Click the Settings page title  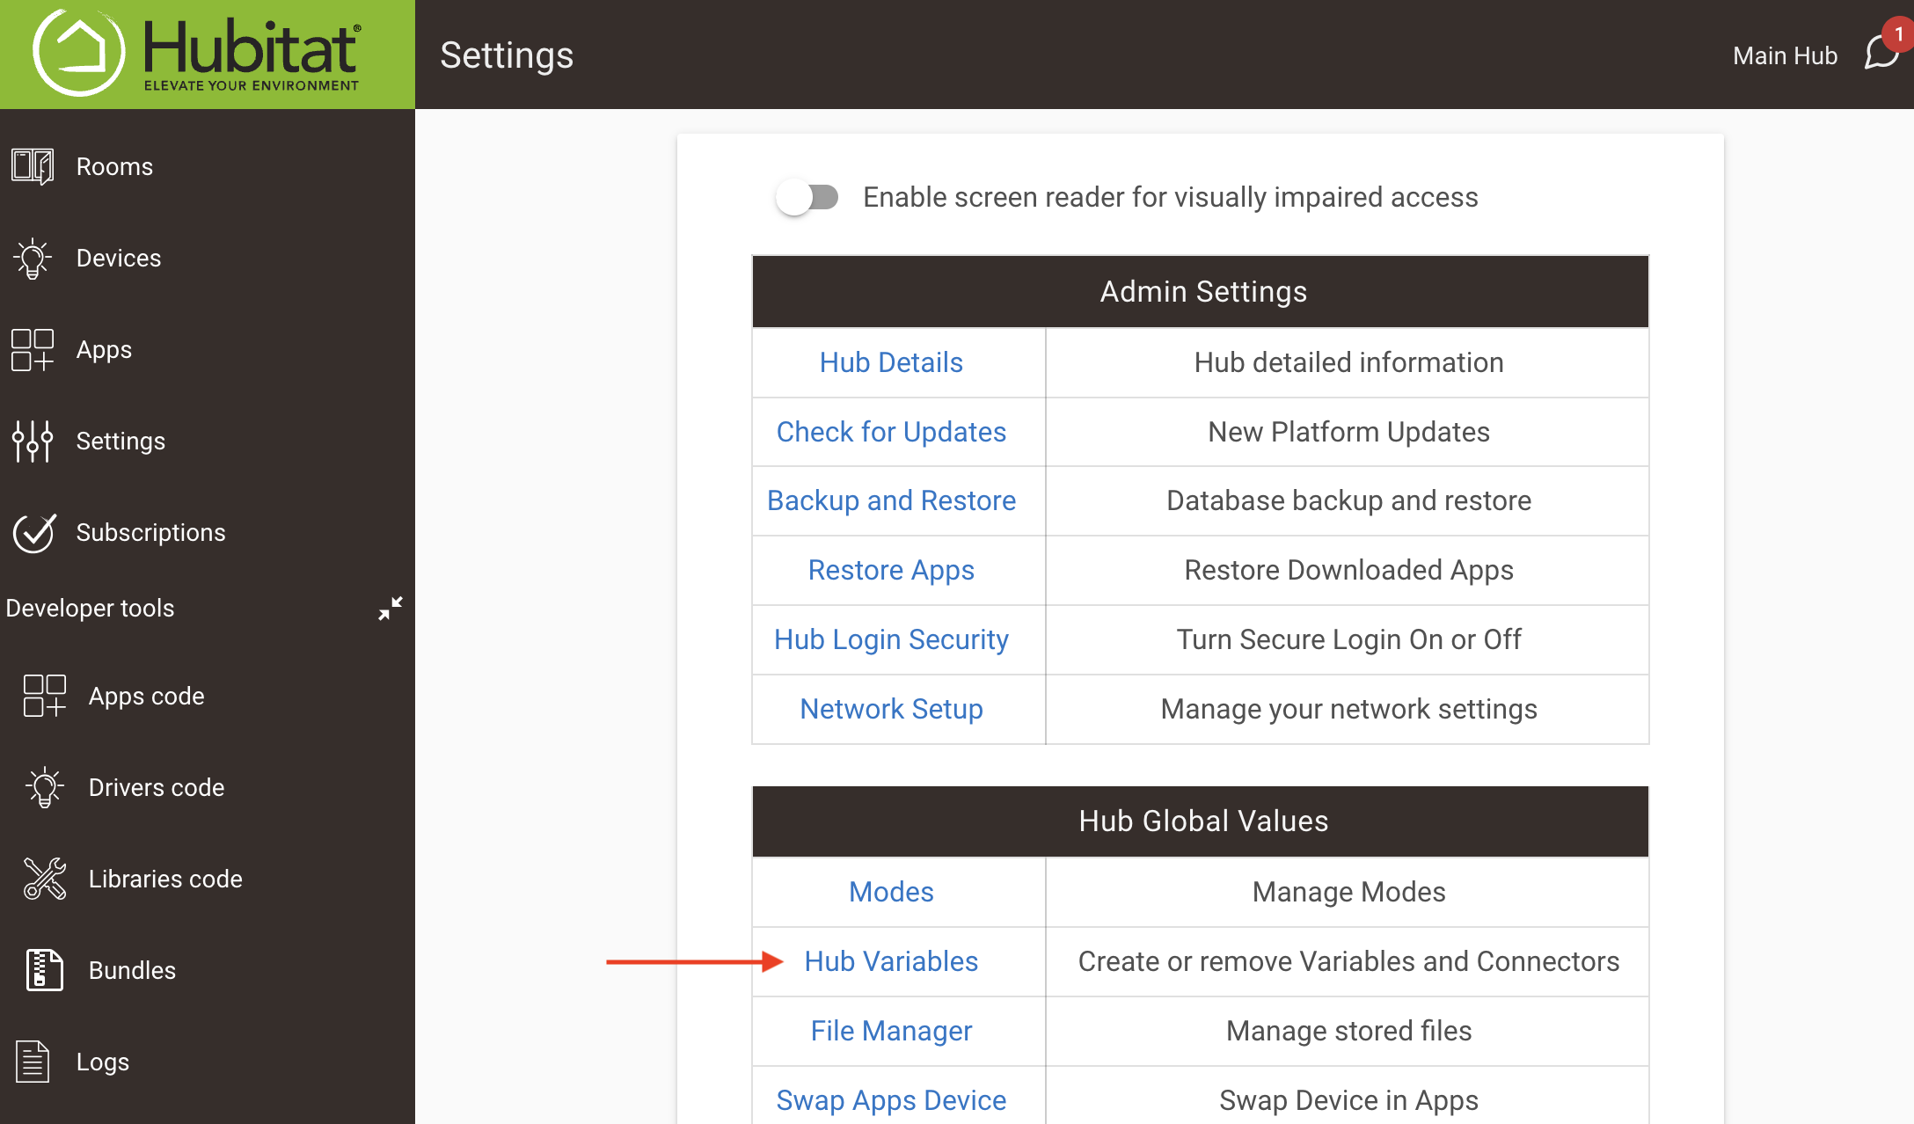507,55
